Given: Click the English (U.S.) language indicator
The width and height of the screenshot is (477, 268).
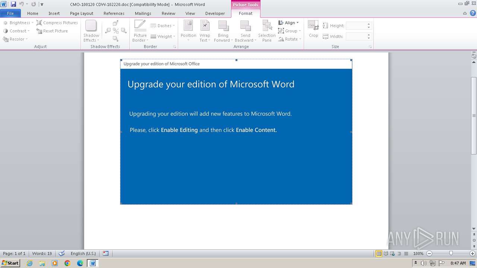Looking at the screenshot, I should (x=83, y=253).
